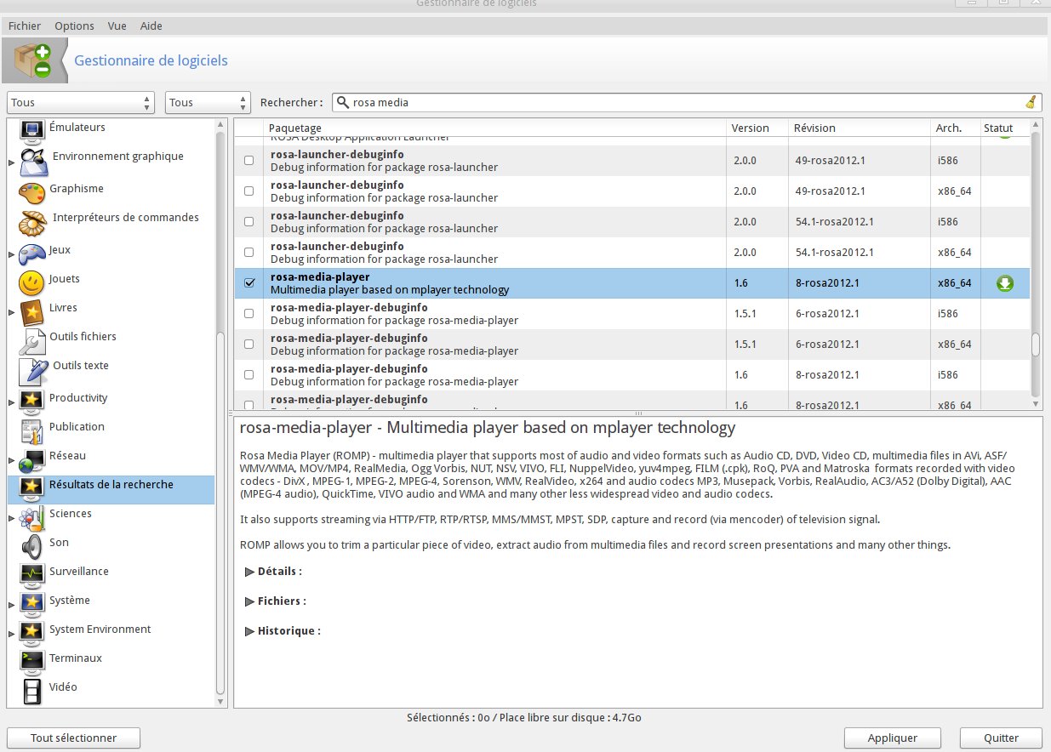Open the Vue menu
The height and width of the screenshot is (752, 1051).
pyautogui.click(x=117, y=26)
